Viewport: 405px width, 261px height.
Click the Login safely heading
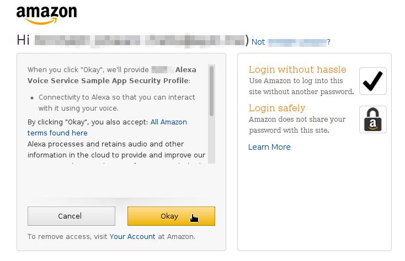277,108
